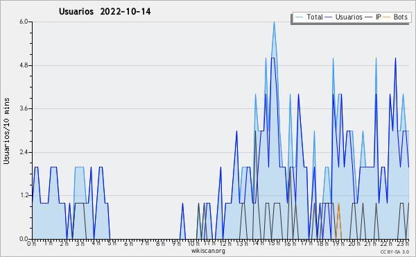Click the '10 h' x-axis label
This screenshot has width=416, height=257.
193,244
